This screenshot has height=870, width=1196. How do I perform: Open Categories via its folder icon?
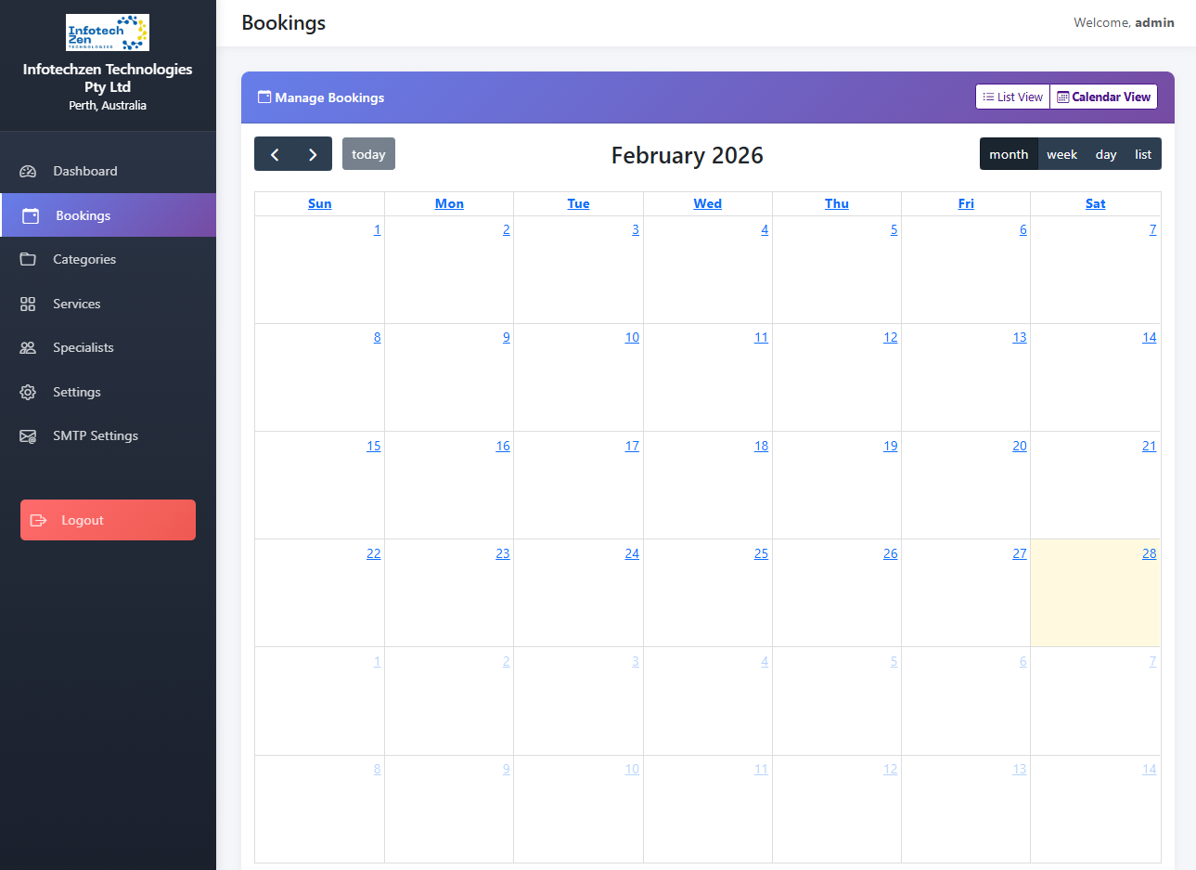pos(27,259)
